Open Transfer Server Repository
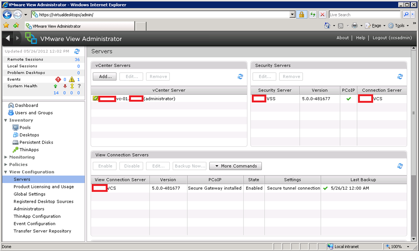The height and width of the screenshot is (251, 419). (43, 231)
